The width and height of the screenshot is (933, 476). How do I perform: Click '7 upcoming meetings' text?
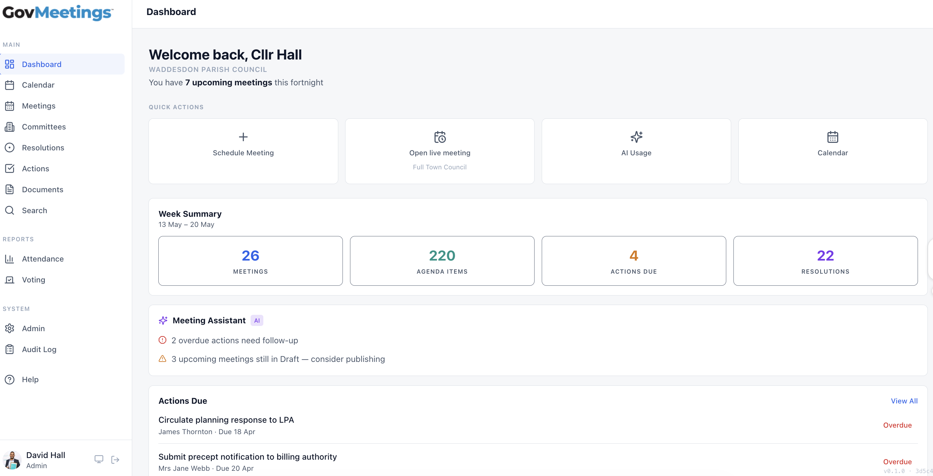tap(229, 82)
